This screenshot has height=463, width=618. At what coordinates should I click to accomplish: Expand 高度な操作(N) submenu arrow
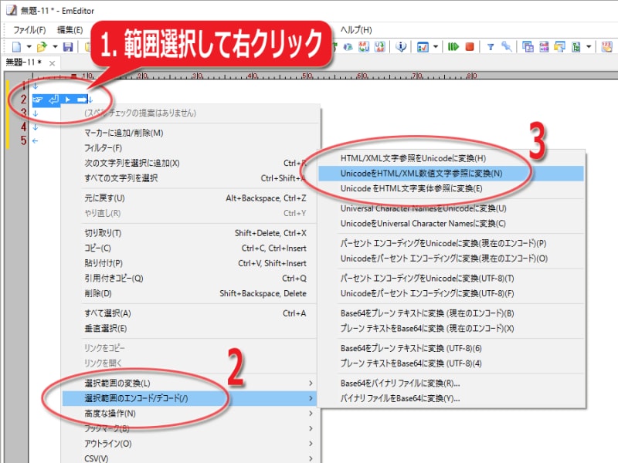(311, 414)
